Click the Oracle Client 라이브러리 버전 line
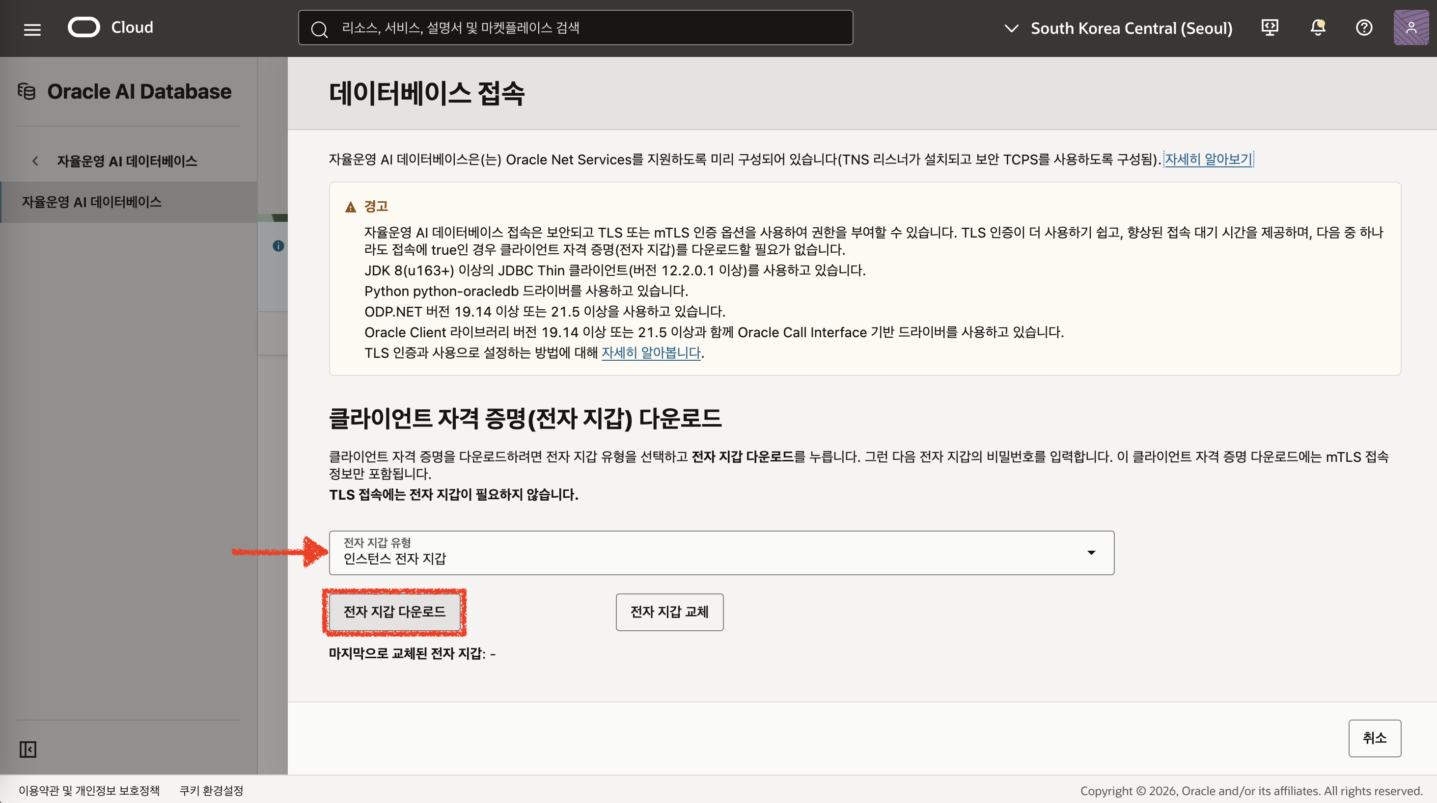Image resolution: width=1437 pixels, height=803 pixels. 714,332
